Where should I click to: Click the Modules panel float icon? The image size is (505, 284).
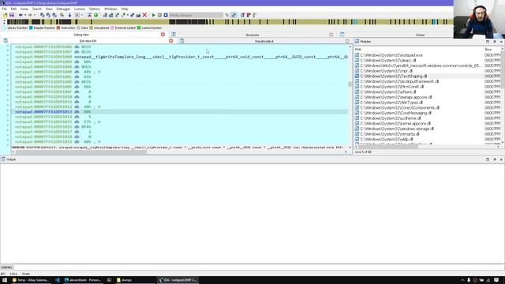tap(495, 42)
